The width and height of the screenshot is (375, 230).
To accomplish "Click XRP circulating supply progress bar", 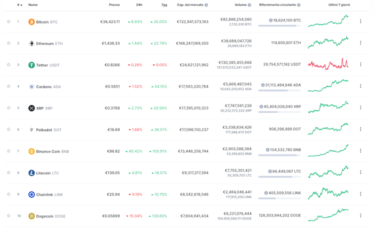I will point(279,112).
